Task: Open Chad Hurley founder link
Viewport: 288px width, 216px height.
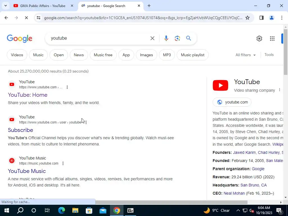Action: click(269, 152)
